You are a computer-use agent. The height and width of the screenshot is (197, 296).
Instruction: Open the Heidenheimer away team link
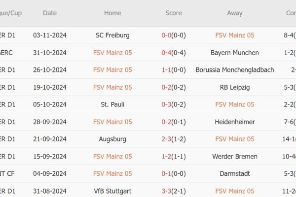point(234,122)
